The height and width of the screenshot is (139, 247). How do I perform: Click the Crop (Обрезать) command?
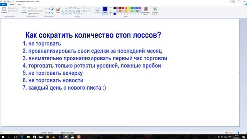[x=33, y=8]
